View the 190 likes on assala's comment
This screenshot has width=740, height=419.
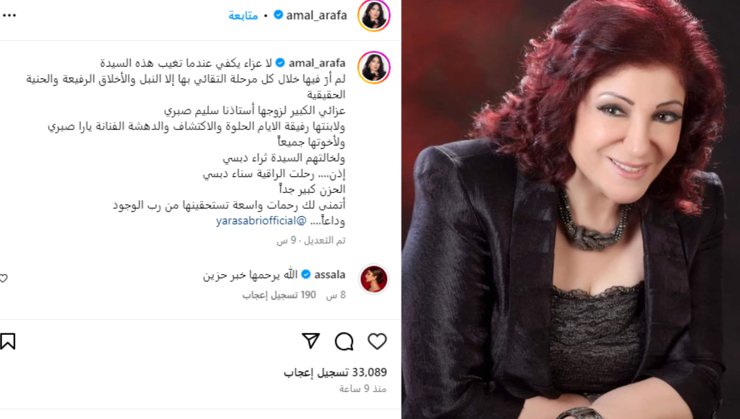(279, 295)
